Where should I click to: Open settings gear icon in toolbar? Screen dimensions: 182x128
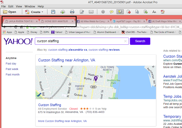[103, 12]
